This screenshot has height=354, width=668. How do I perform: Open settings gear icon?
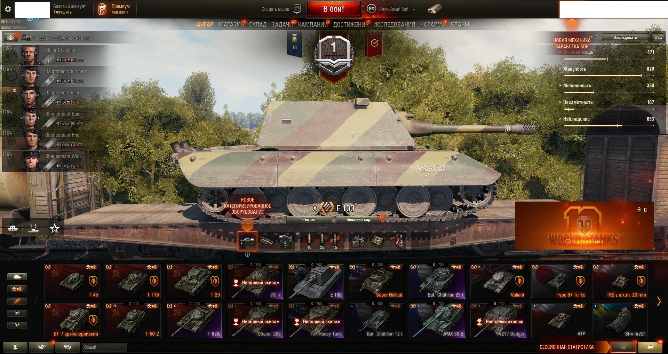pyautogui.click(x=8, y=9)
